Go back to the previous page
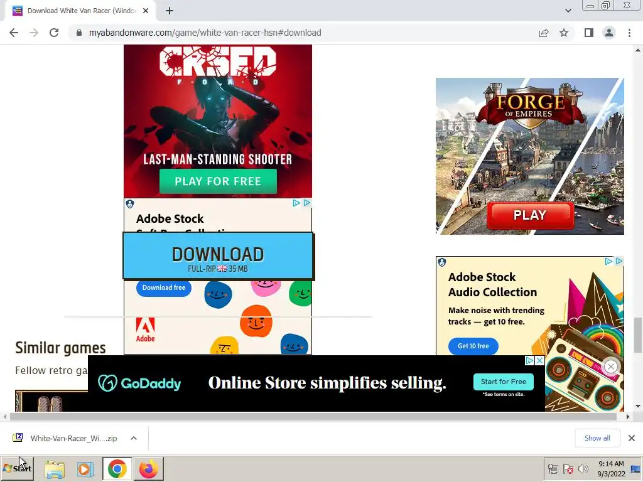 (14, 33)
